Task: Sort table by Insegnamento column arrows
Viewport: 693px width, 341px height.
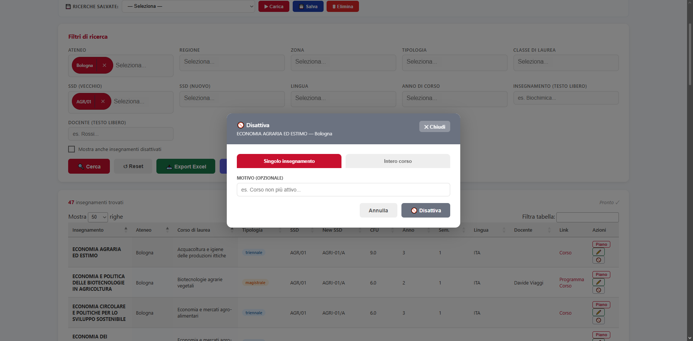Action: [126, 230]
